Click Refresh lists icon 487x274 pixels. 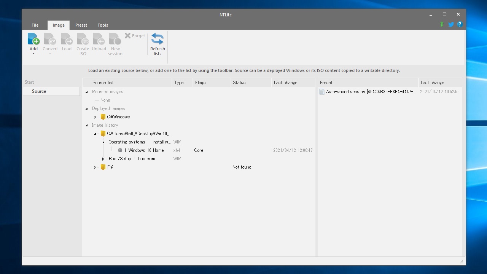[158, 39]
